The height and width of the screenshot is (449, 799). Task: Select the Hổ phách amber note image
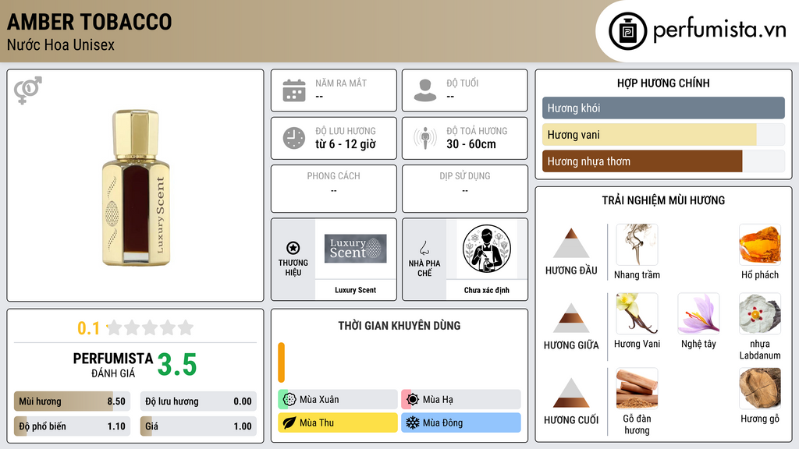(x=760, y=245)
